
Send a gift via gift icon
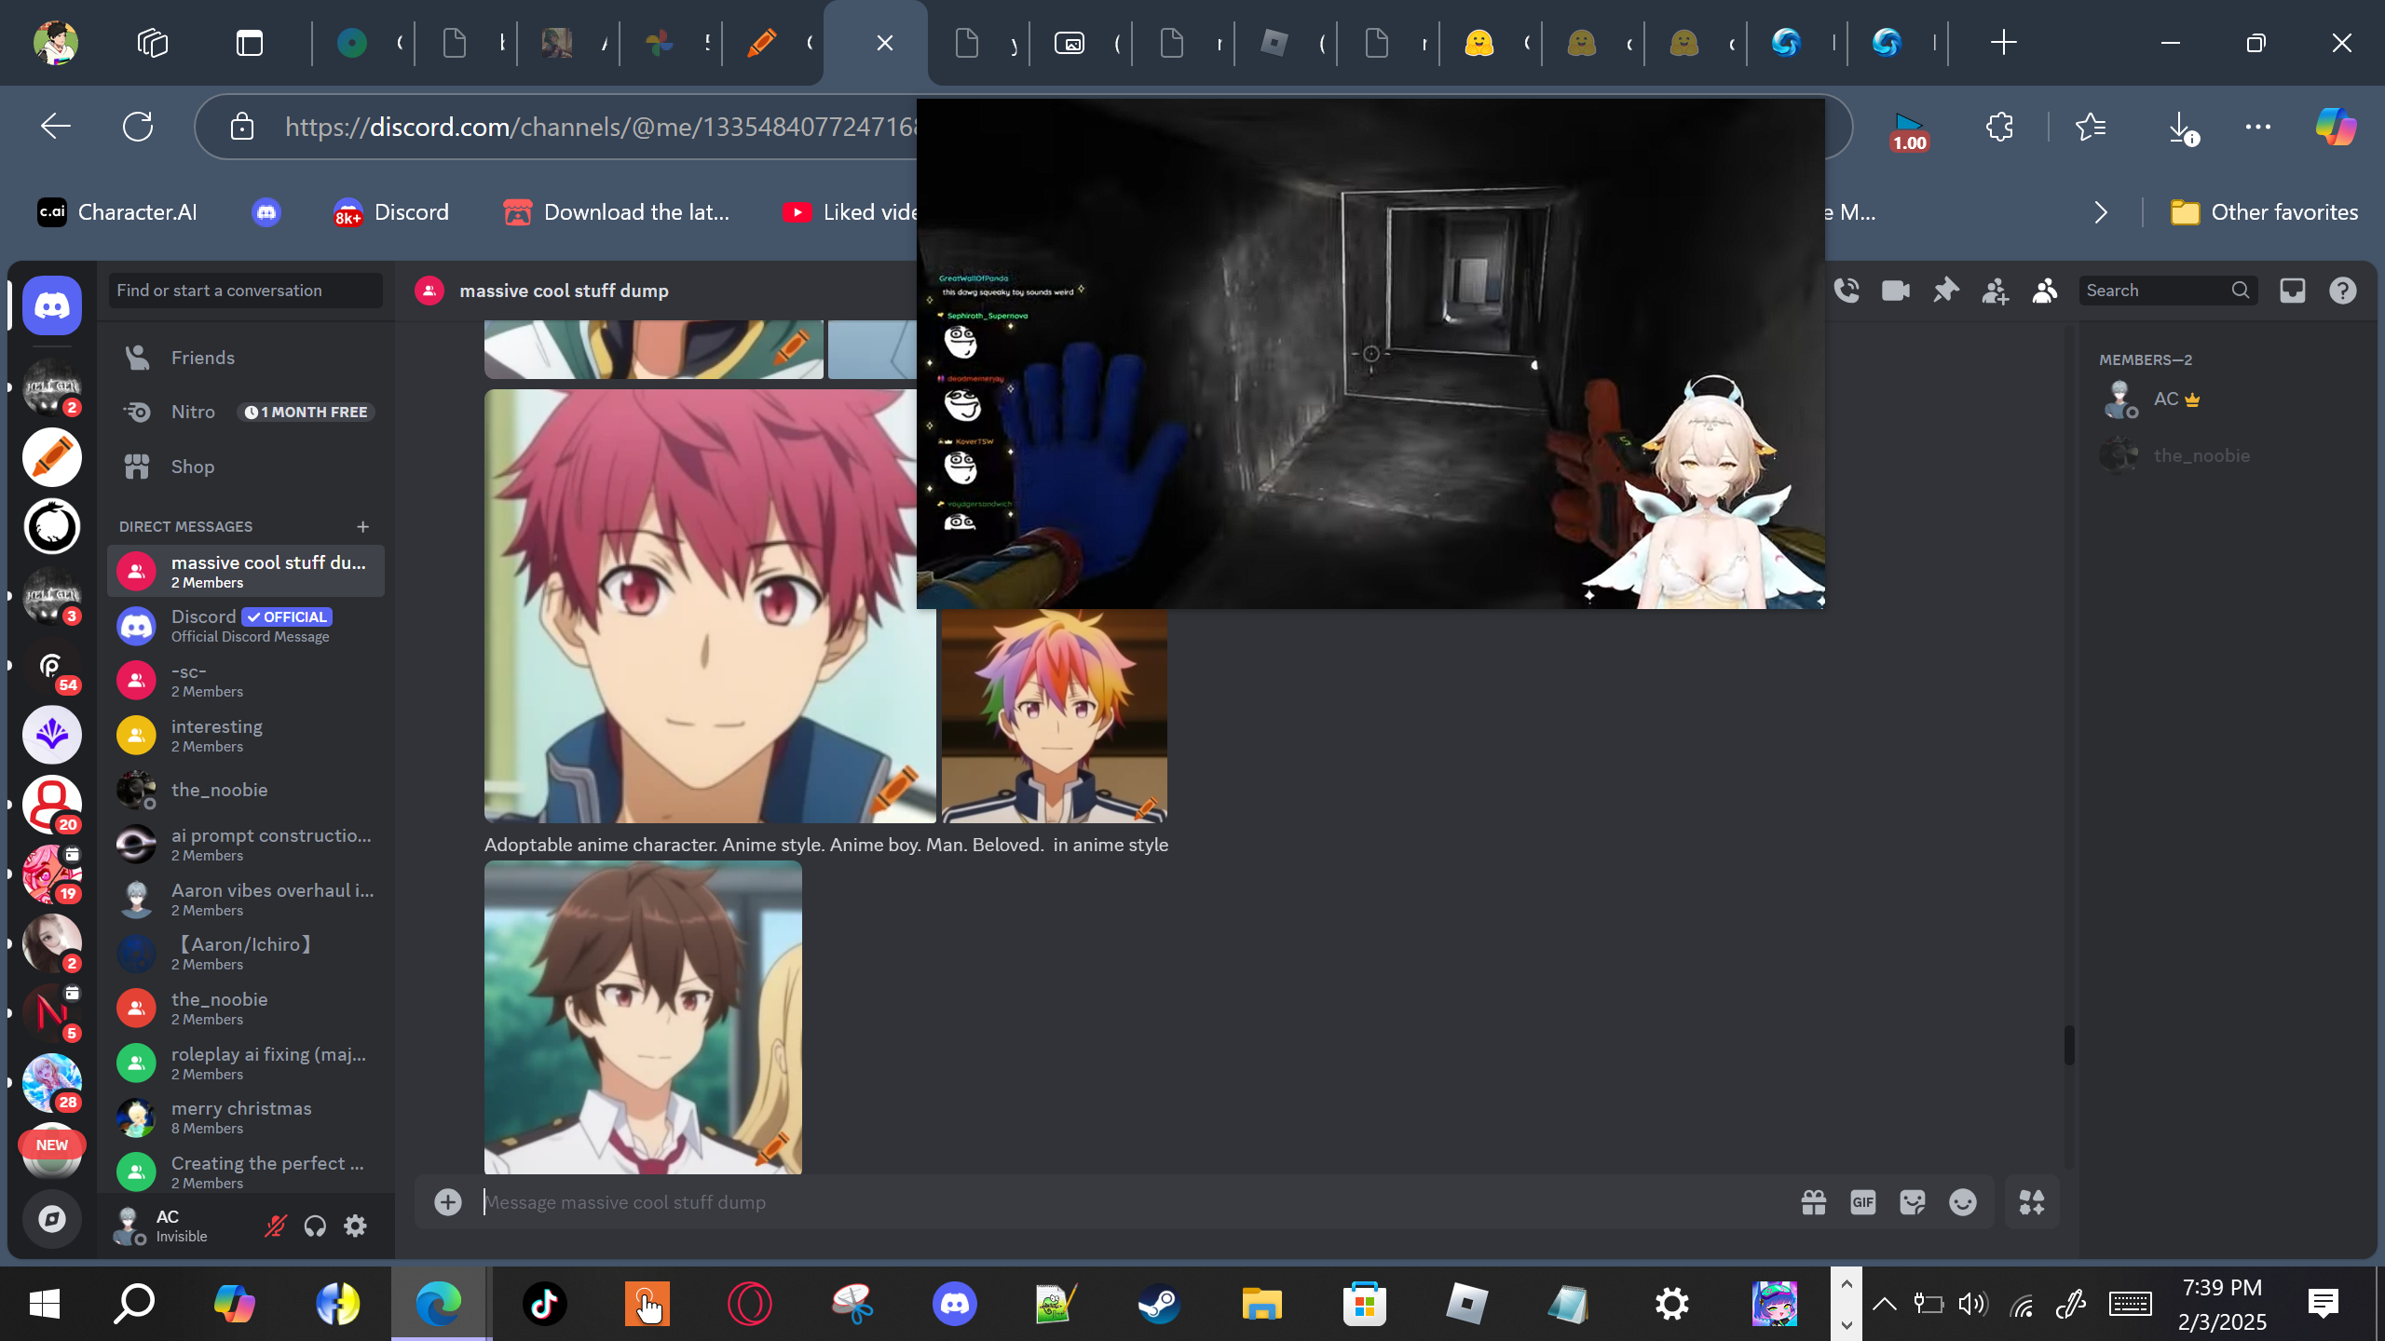(x=1814, y=1202)
